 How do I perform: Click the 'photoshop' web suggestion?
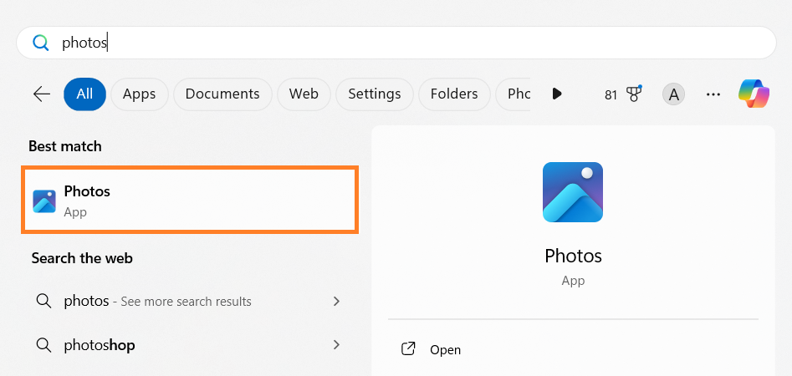pos(100,344)
